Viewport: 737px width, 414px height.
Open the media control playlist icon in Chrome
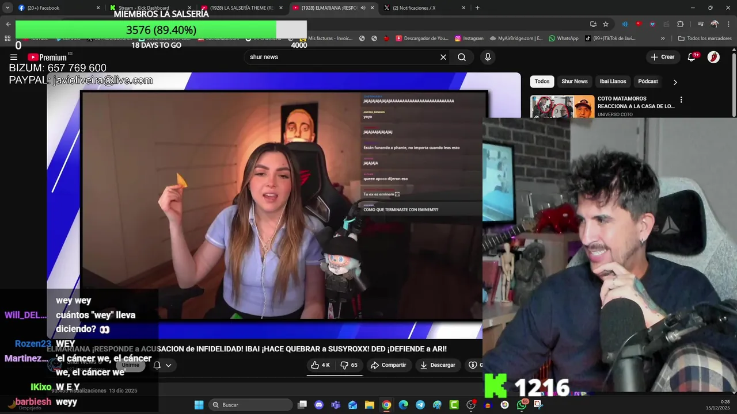click(x=701, y=24)
